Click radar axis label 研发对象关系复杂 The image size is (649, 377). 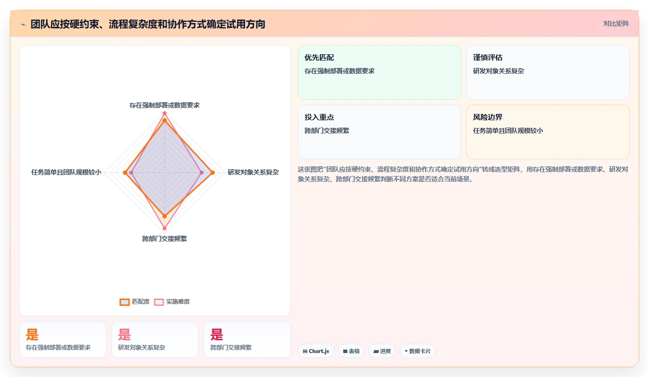click(x=253, y=172)
